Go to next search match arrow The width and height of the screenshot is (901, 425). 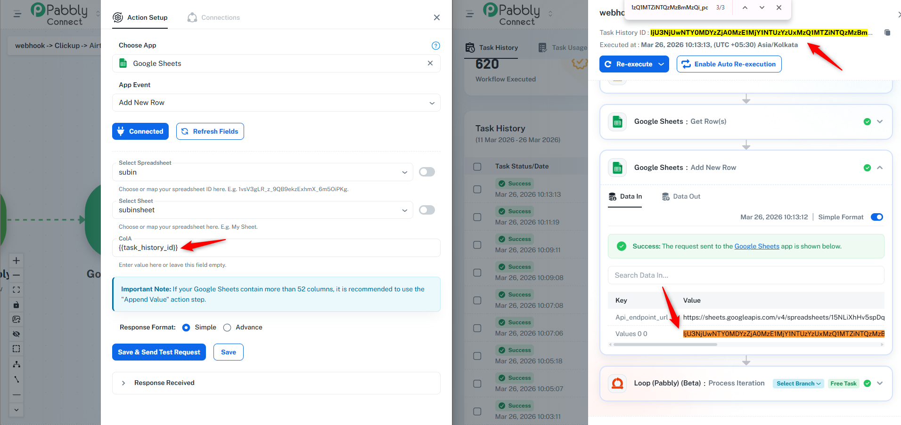tap(762, 8)
